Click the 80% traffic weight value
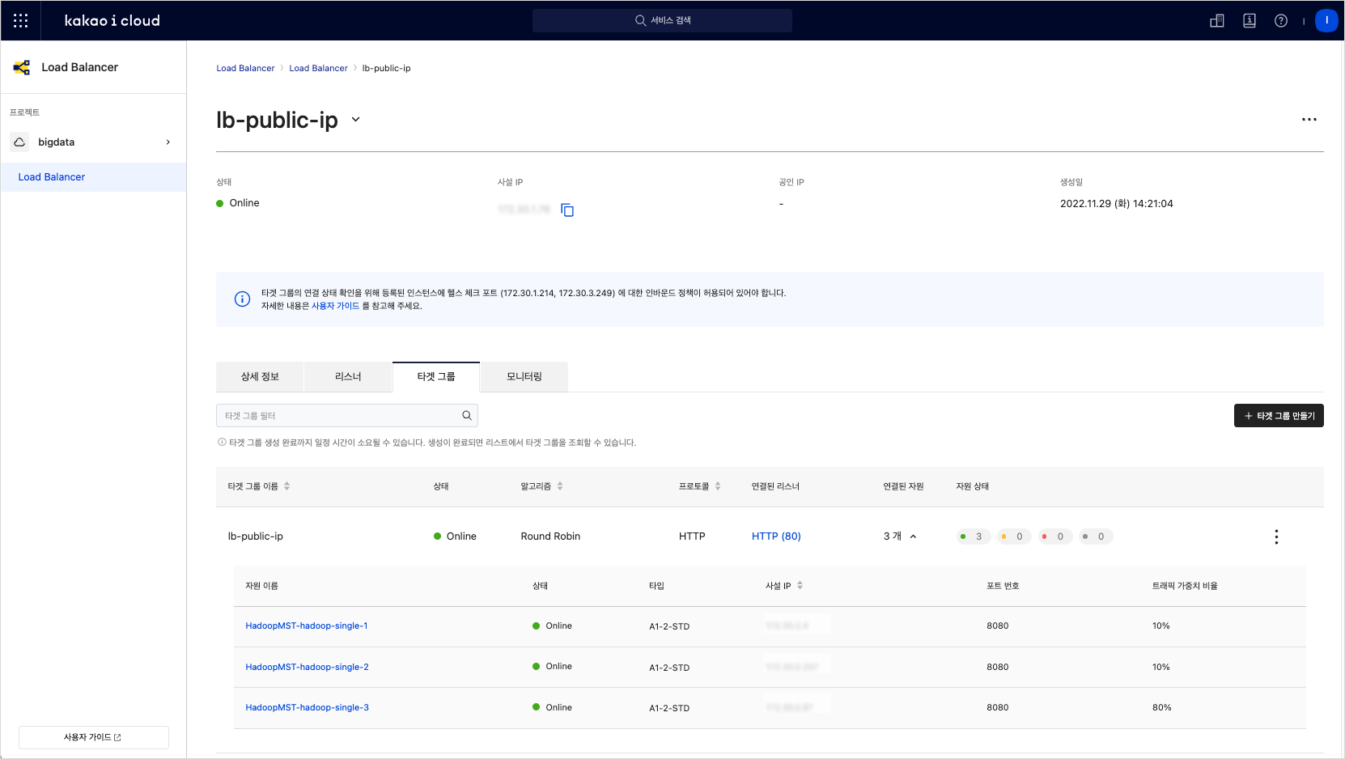The width and height of the screenshot is (1345, 759). click(1161, 708)
